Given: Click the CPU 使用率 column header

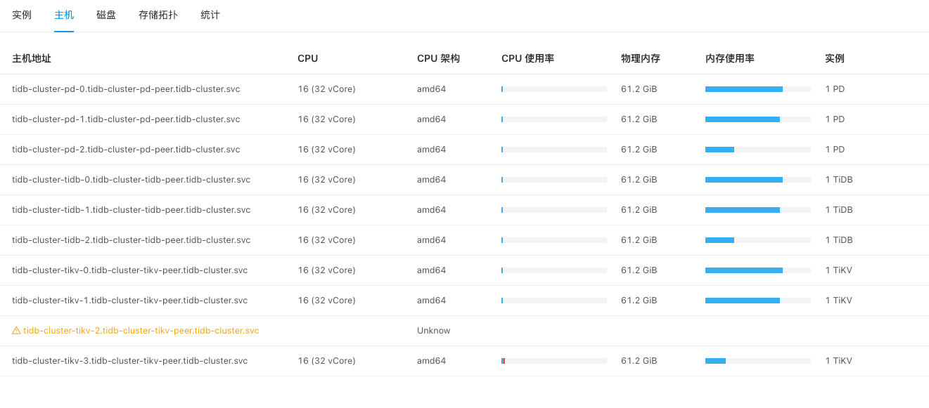Looking at the screenshot, I should pyautogui.click(x=527, y=59).
